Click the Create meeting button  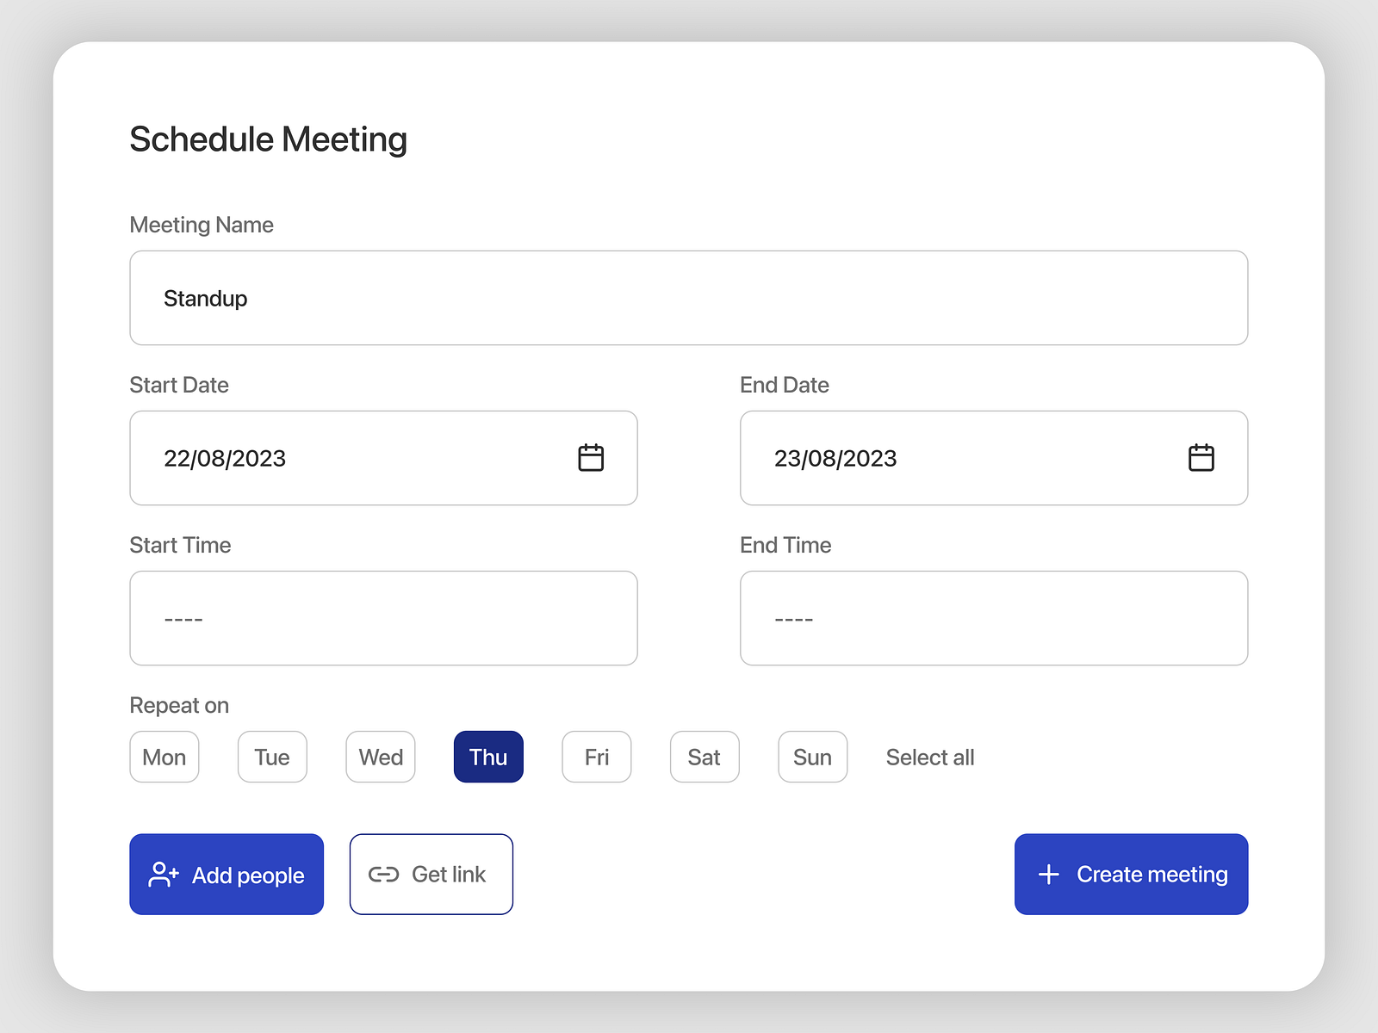click(x=1132, y=874)
